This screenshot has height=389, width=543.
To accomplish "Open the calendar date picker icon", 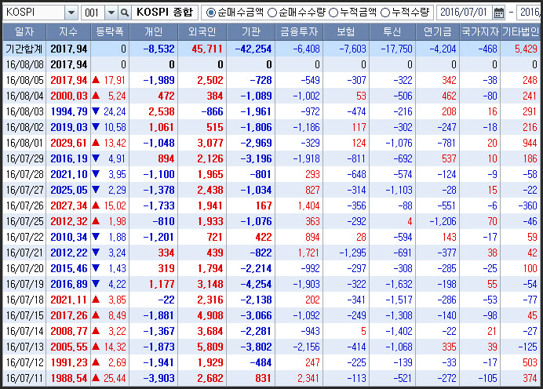I will tap(499, 13).
